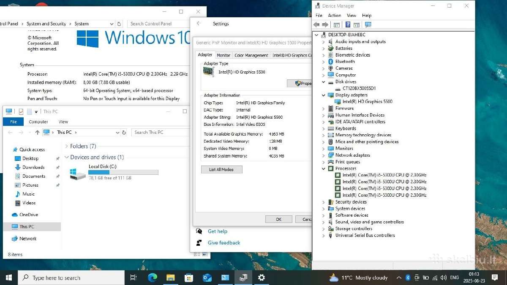The height and width of the screenshot is (285, 507).
Task: Click the ENG language indicator
Action: point(455,277)
